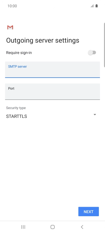Focus the SMTP server text field

pyautogui.click(x=52, y=70)
